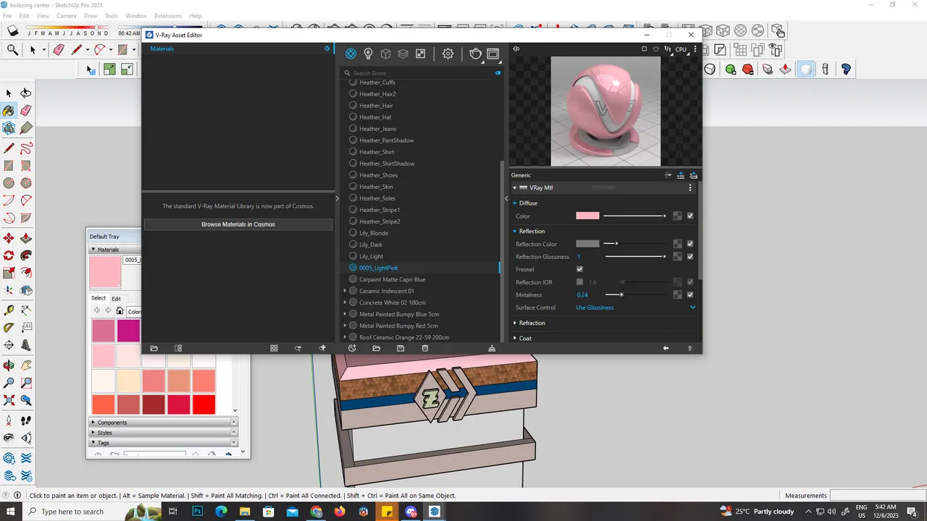Click the purge unused assets trash icon
This screenshot has height=521, width=927.
pos(425,348)
